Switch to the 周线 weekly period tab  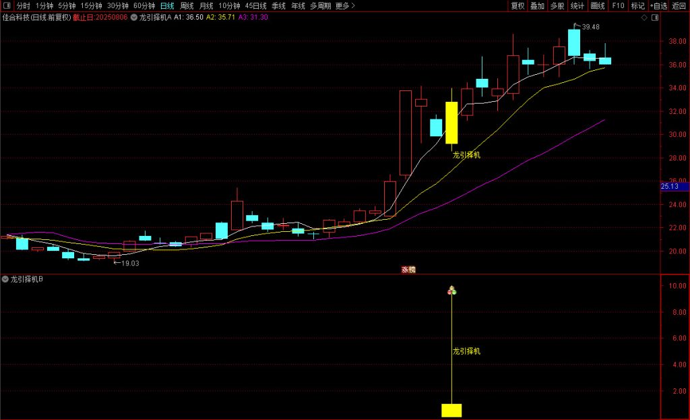(x=187, y=6)
